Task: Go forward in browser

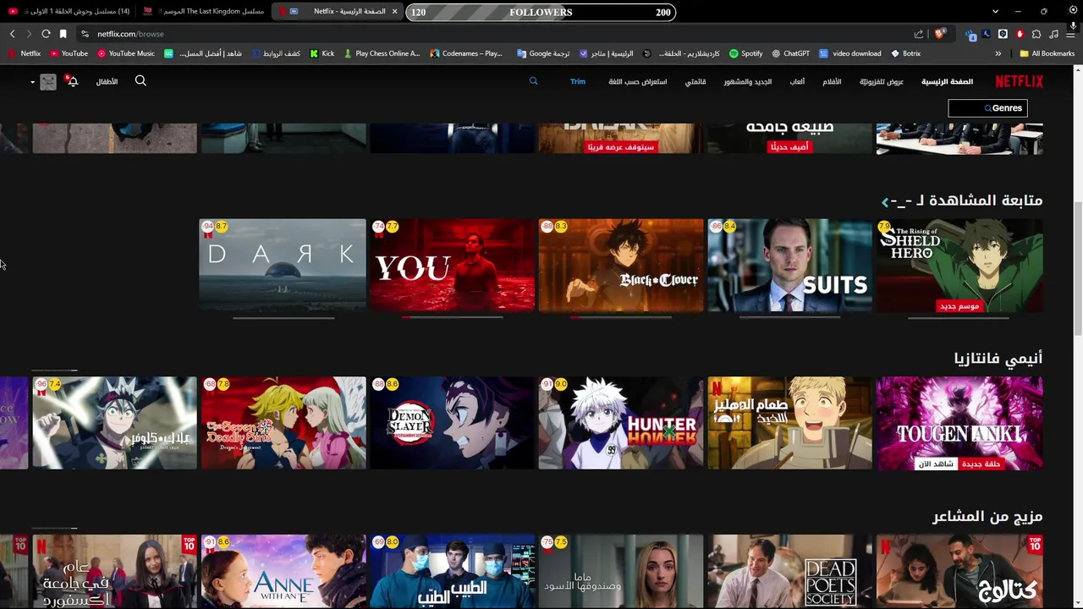Action: tap(29, 34)
